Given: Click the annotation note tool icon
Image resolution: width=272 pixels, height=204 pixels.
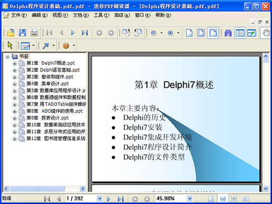Looking at the screenshot, I should [x=25, y=46].
